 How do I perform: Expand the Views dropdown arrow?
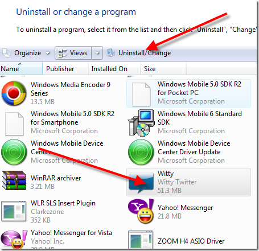coord(97,53)
